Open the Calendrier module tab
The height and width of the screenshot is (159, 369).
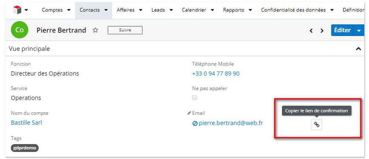[194, 10]
